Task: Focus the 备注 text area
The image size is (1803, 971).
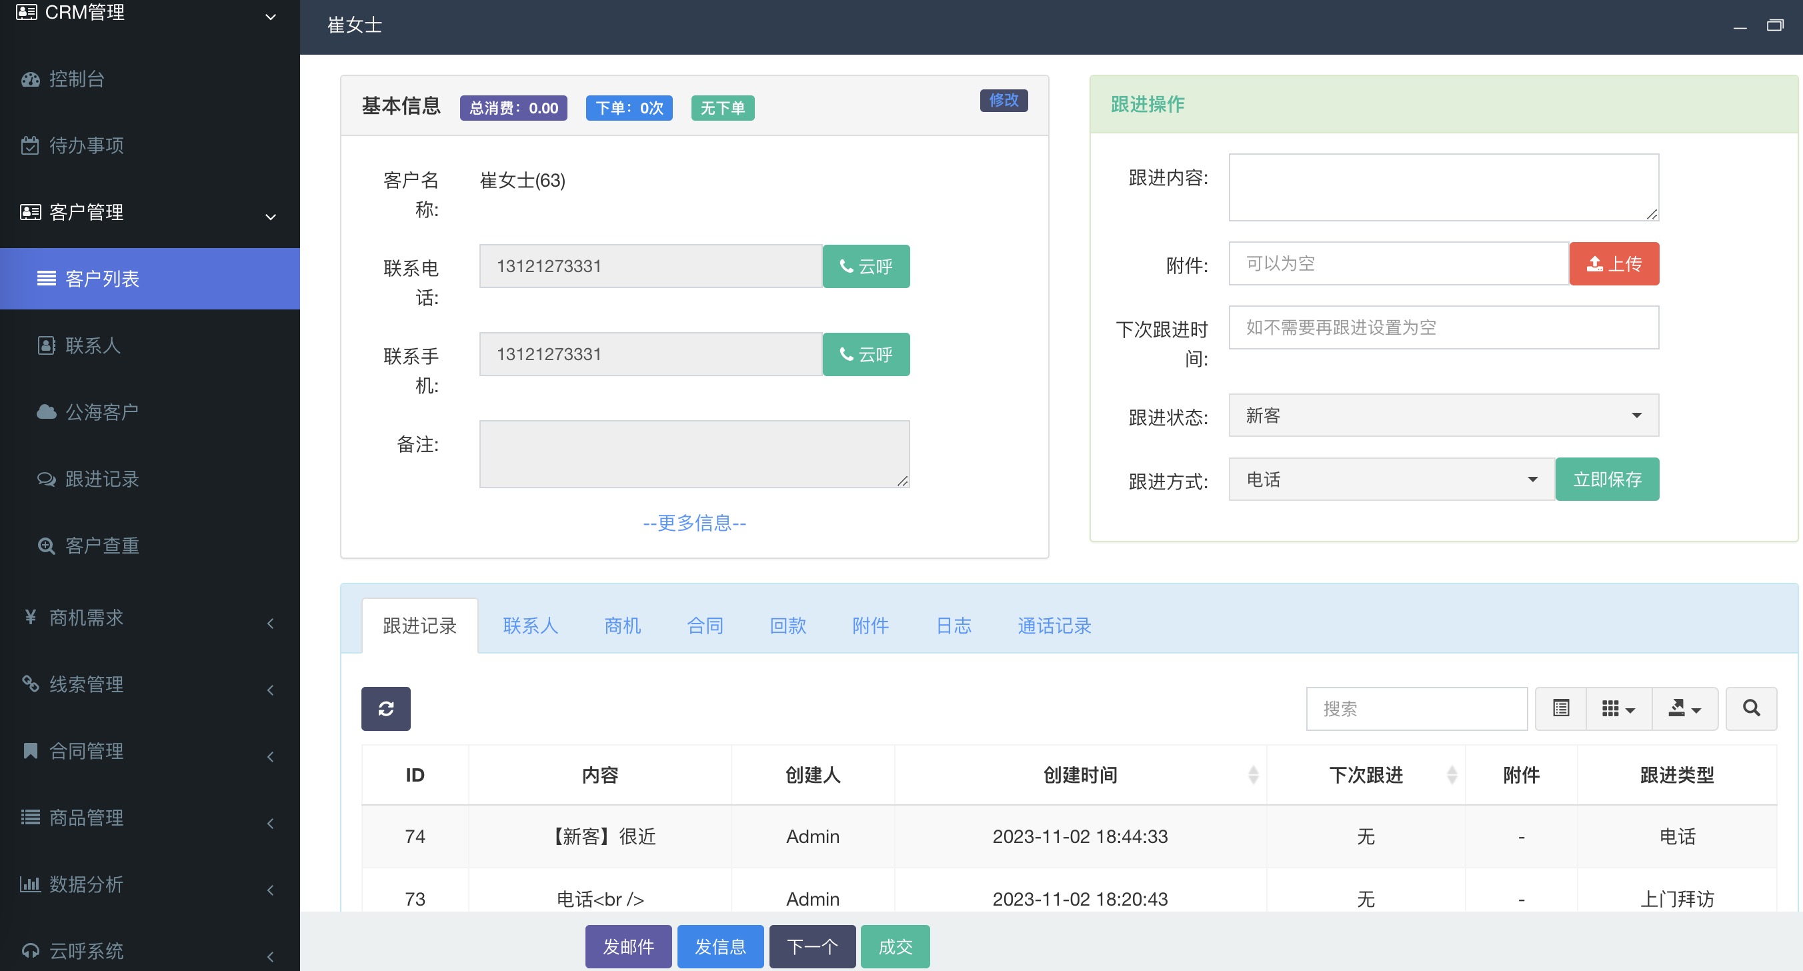Action: tap(694, 453)
